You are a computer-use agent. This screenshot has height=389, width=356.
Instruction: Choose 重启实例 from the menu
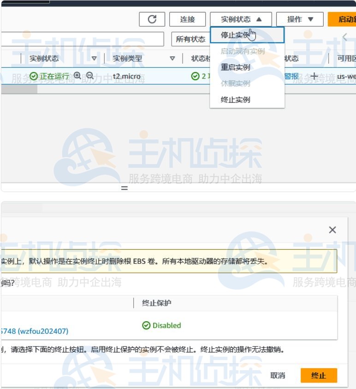(x=247, y=67)
